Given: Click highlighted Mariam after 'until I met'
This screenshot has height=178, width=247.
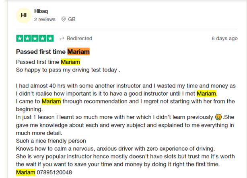Looking at the screenshot, I should click(x=206, y=94).
